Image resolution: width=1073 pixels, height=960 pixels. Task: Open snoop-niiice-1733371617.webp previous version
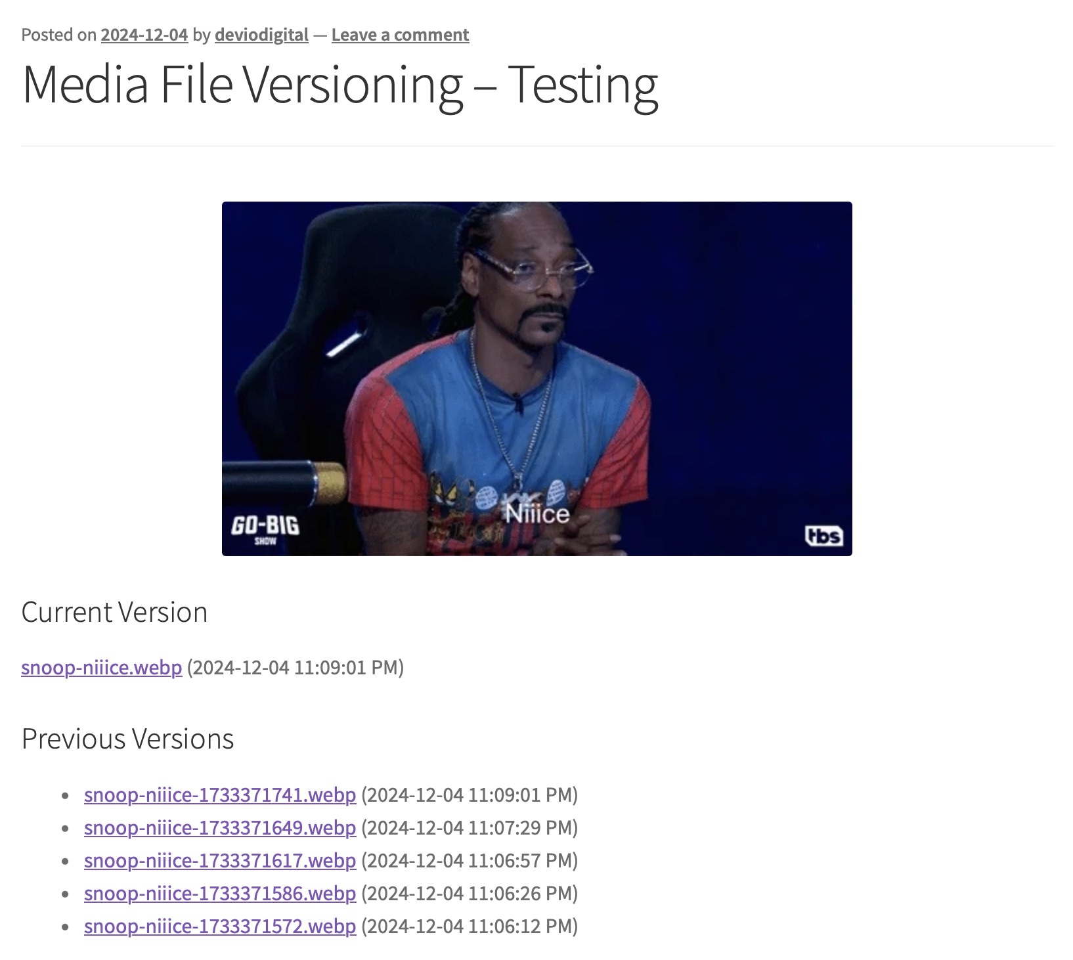(220, 860)
